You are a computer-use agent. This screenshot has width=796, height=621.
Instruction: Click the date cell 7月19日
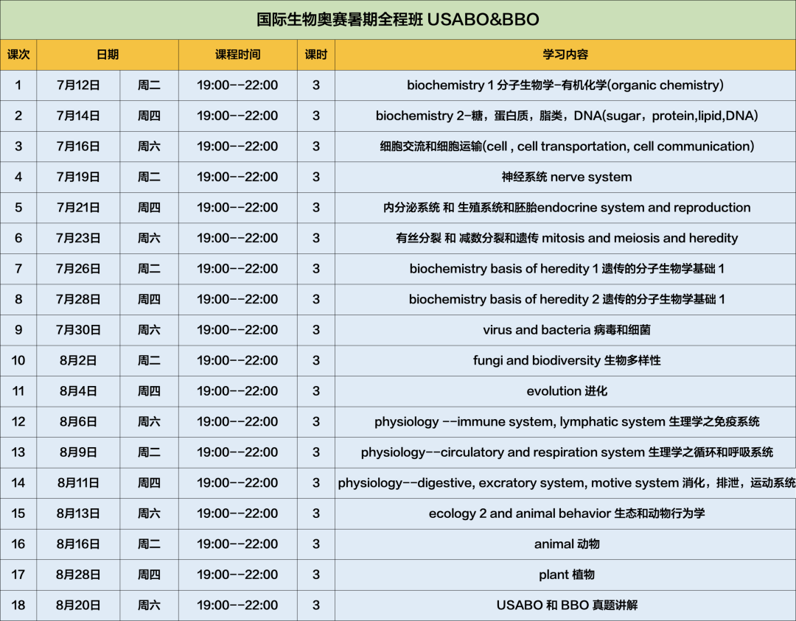point(78,177)
